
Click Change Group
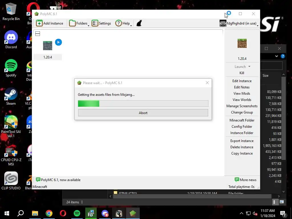tap(242, 112)
